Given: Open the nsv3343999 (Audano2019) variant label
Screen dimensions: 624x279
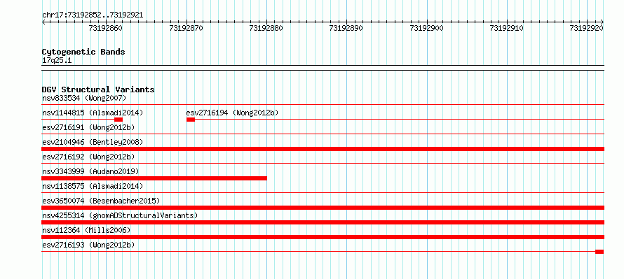Looking at the screenshot, I should click(90, 171).
